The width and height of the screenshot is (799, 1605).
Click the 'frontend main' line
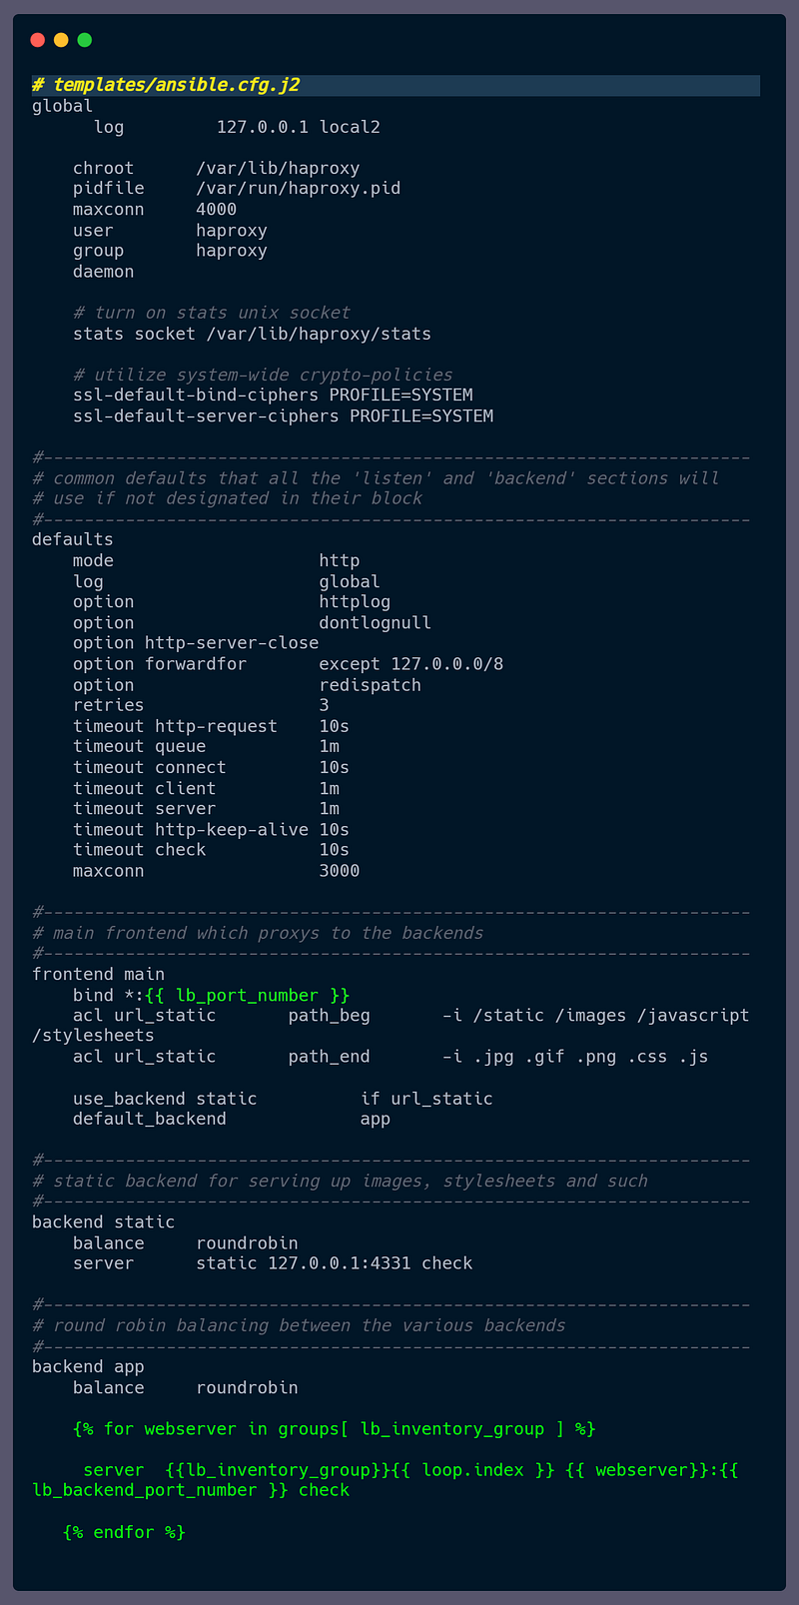click(98, 974)
